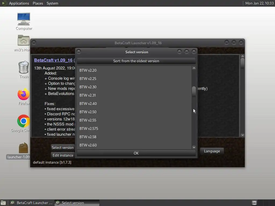This screenshot has height=206, width=275.
Task: Click the Select version dialog window-menu button
Action: (79, 51)
